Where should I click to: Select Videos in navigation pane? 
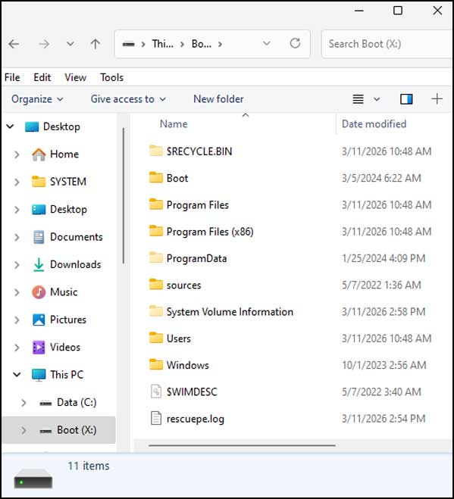click(x=65, y=348)
